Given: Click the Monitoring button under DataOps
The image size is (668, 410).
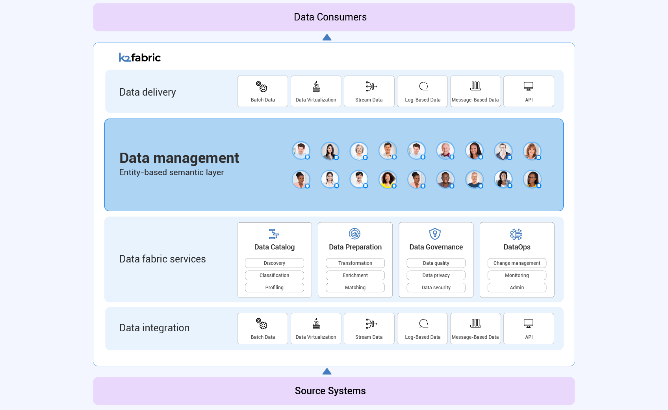Looking at the screenshot, I should 516,275.
